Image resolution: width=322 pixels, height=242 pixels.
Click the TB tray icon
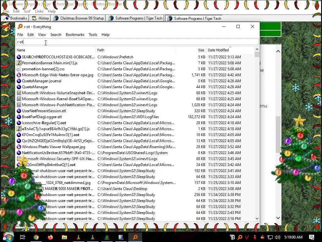coord(232,237)
